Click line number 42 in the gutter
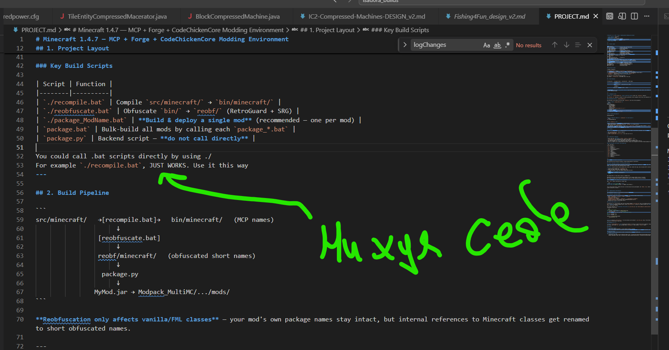 click(x=20, y=66)
